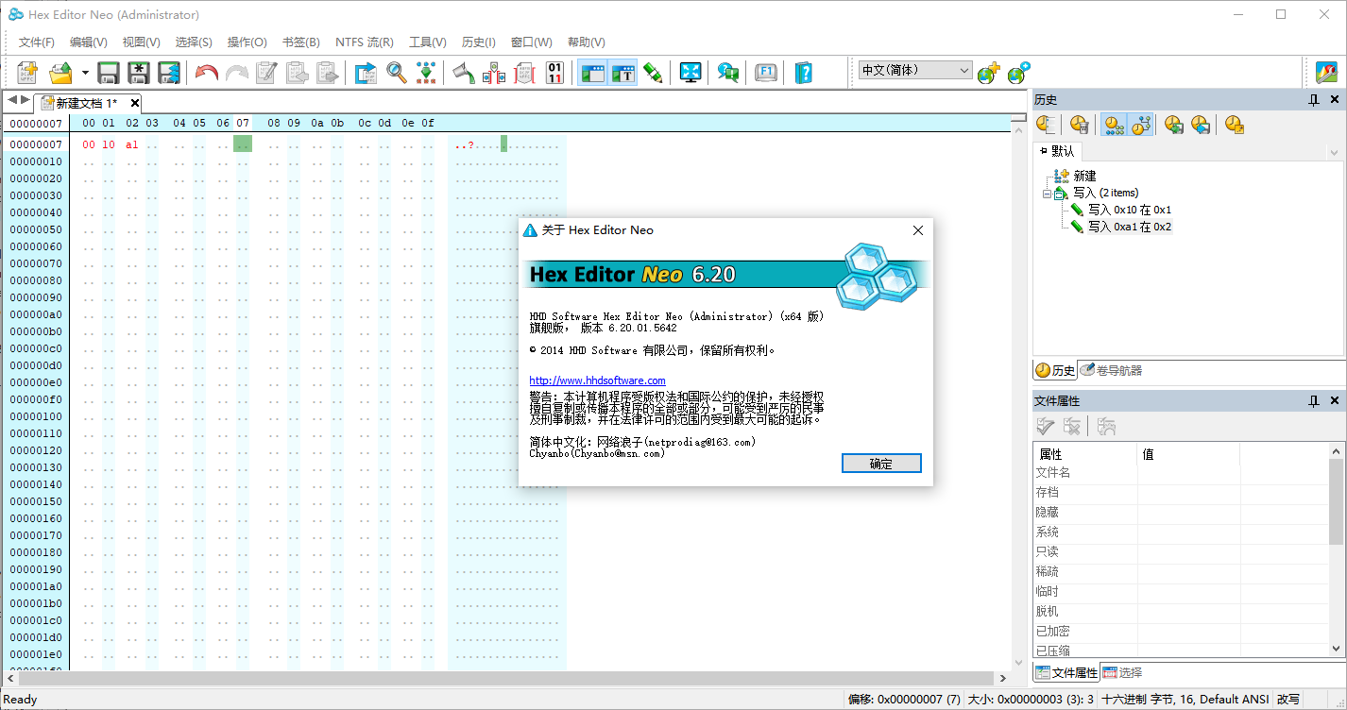1347x710 pixels.
Task: Click the blue question-mark book icon
Action: (803, 73)
